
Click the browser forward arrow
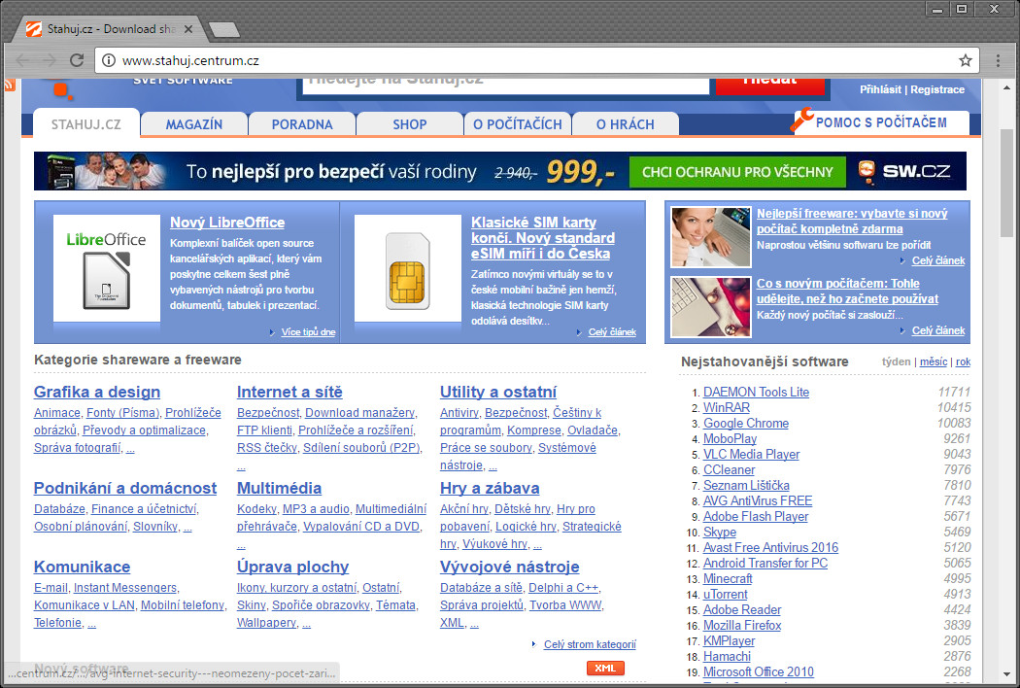(50, 60)
